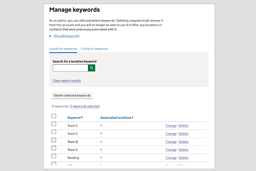Screen dimensions: 256x171
Task: Click Change for Team B keyword
Action: 171,142
